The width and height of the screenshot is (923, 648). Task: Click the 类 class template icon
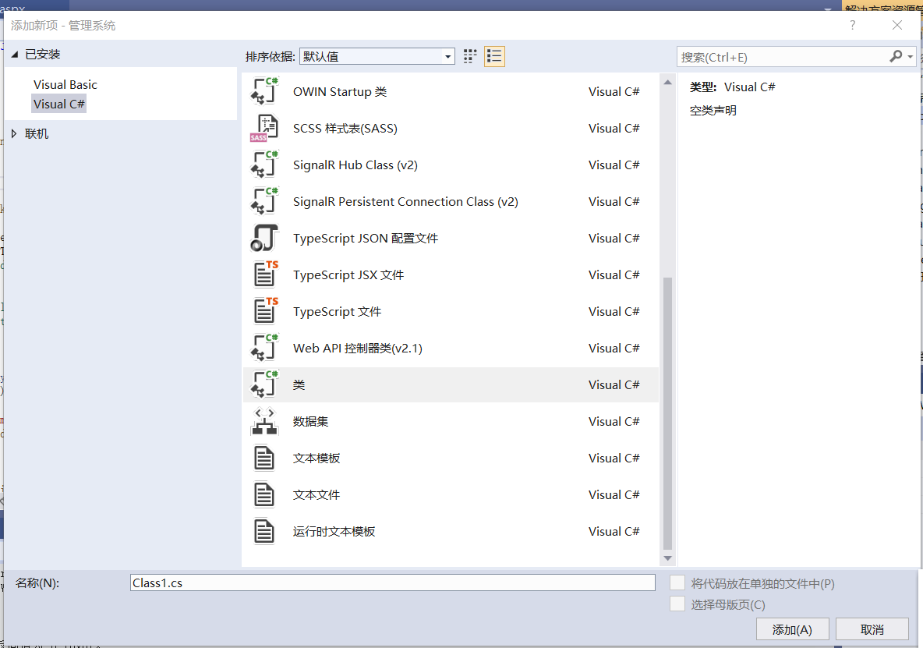(264, 385)
